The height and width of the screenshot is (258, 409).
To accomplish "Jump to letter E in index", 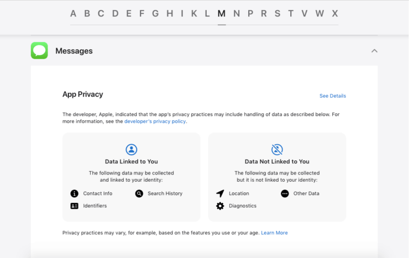I will tap(129, 14).
